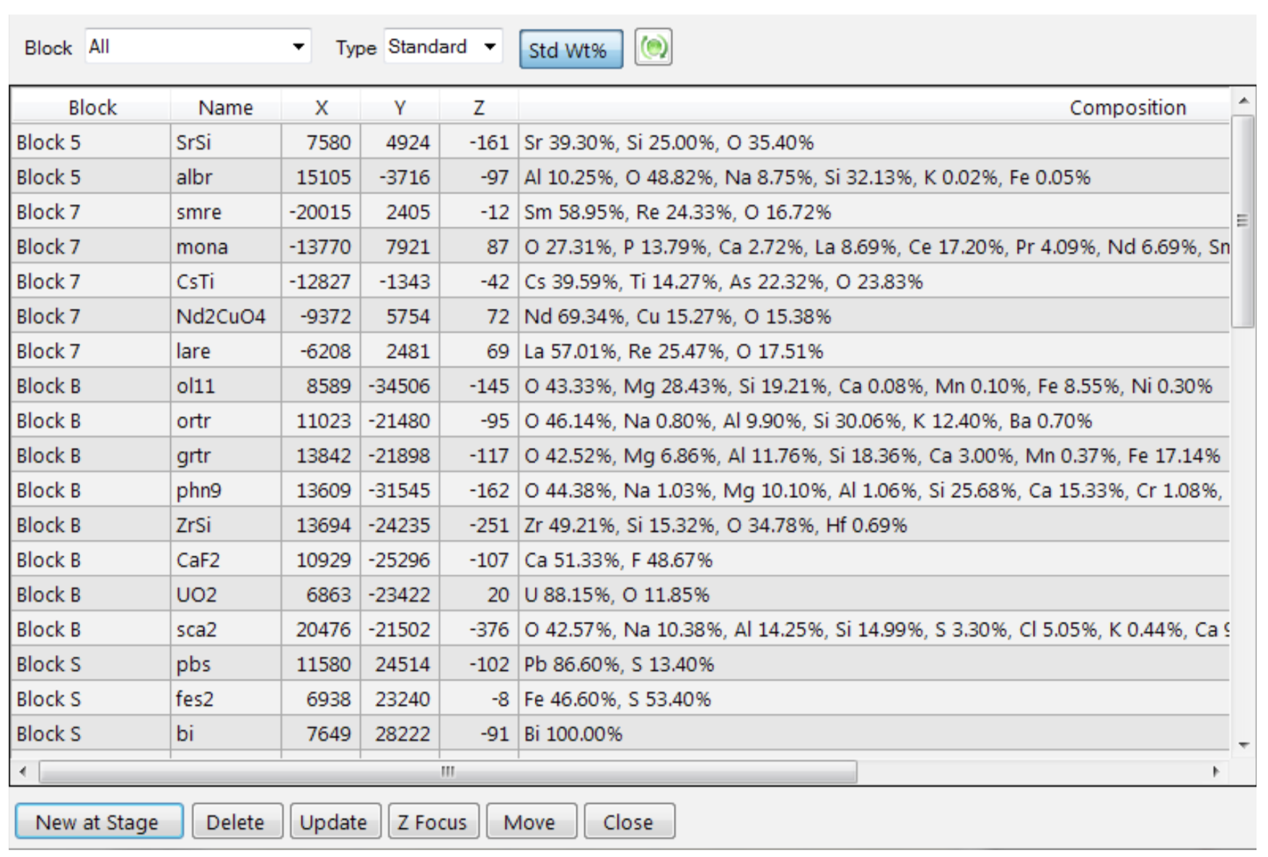Close the standards dialog with Close button

pos(628,822)
